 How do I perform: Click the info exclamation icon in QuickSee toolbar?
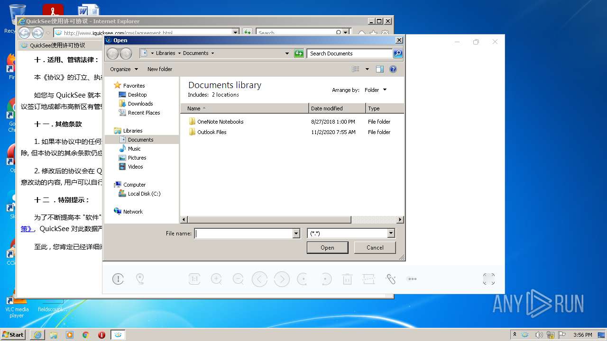click(x=118, y=279)
